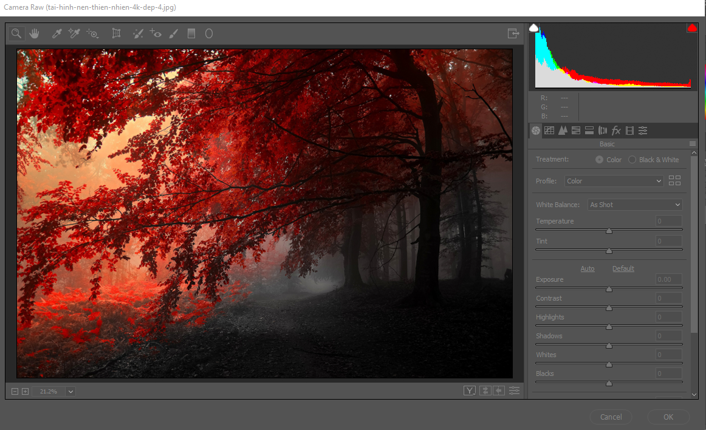Open the Profile dropdown
Viewport: 706px width, 430px height.
tap(614, 181)
